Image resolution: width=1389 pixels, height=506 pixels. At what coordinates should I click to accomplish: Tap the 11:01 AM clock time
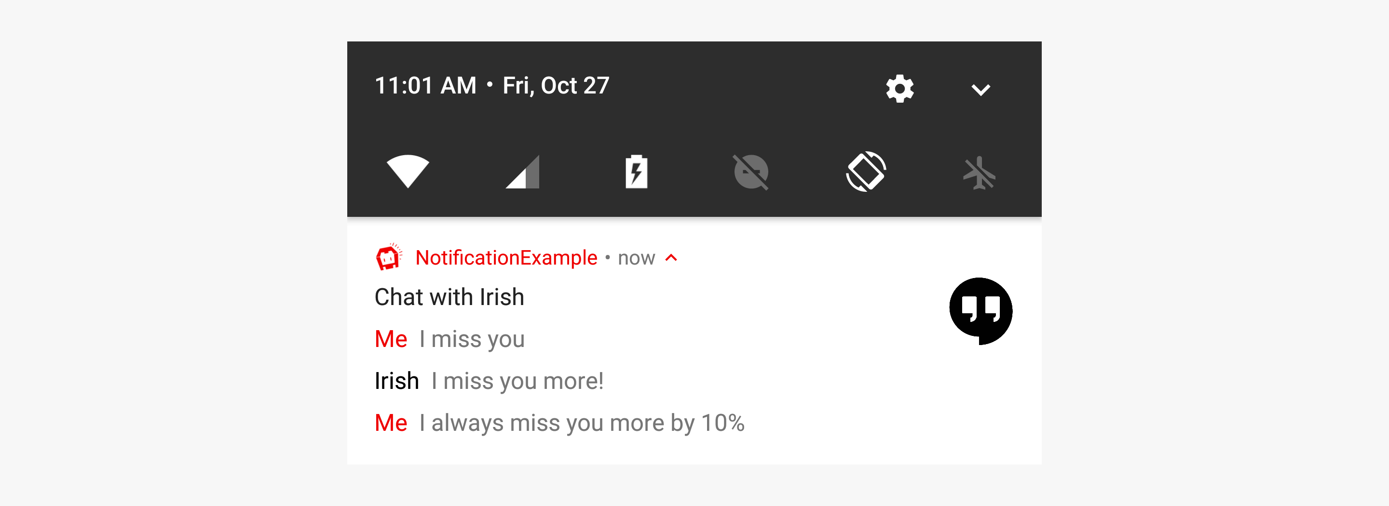coord(425,86)
